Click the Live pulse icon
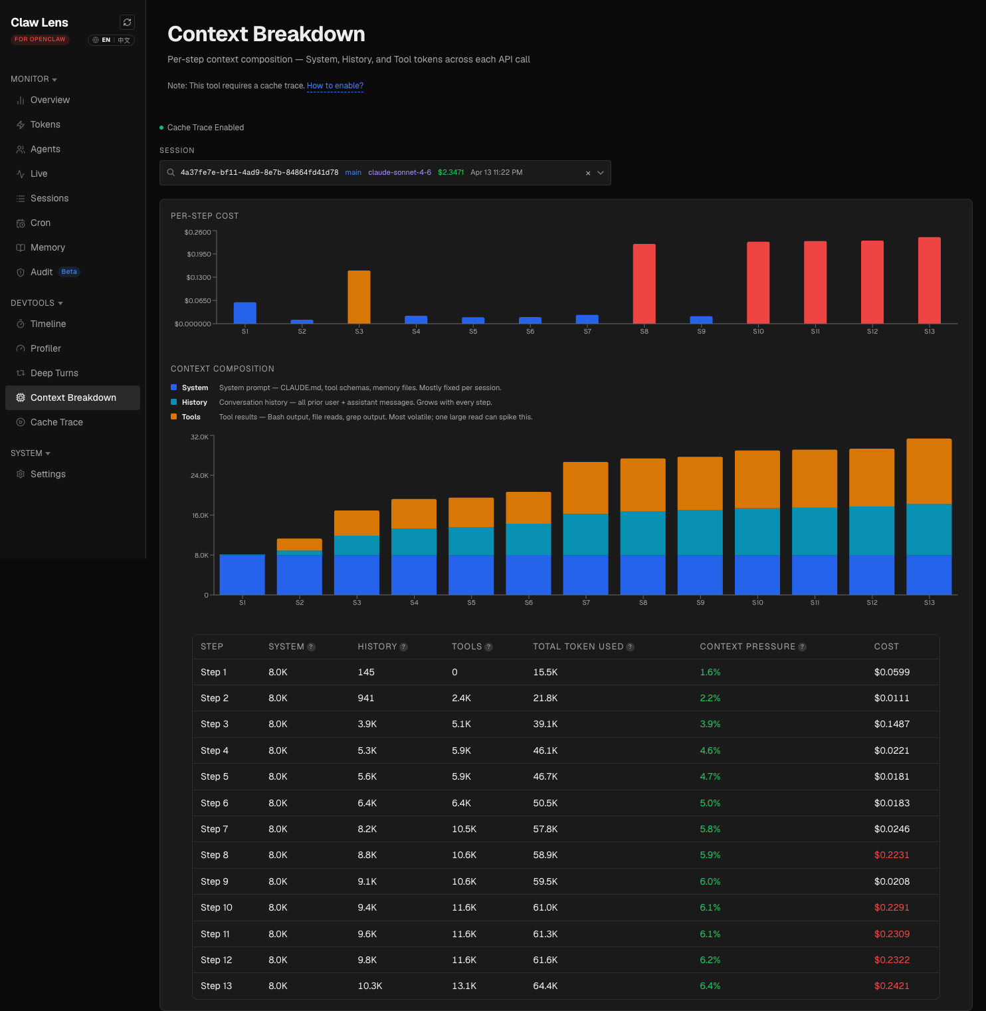Viewport: 986px width, 1011px height. pos(21,174)
